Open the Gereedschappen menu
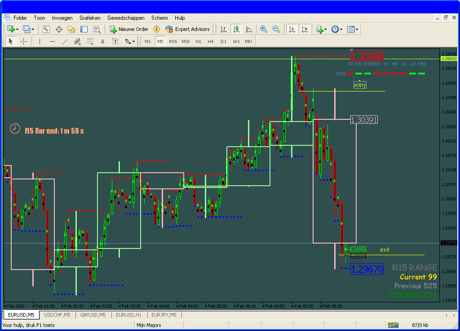 click(126, 18)
